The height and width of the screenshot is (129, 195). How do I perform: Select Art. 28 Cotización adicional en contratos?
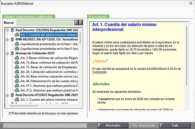pyautogui.click(x=49, y=72)
